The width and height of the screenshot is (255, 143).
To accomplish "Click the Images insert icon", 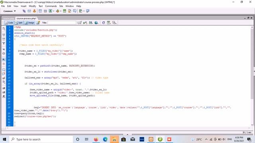I will click(x=51, y=11).
